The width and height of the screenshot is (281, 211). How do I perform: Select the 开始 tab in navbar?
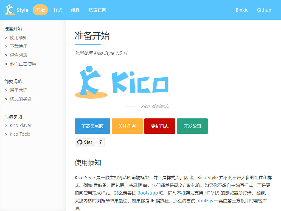coord(40,10)
